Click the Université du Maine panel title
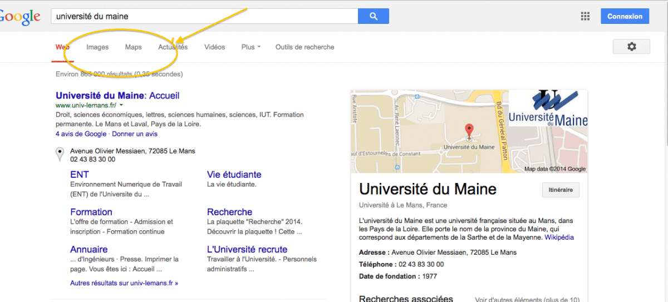 click(428, 189)
